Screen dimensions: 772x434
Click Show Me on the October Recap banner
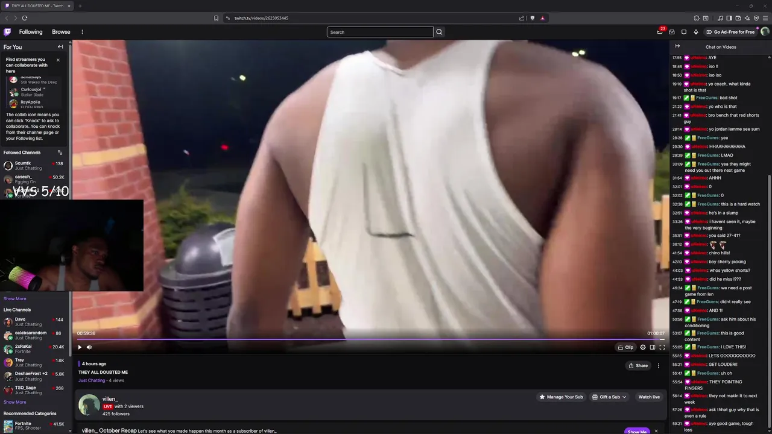coord(637,432)
